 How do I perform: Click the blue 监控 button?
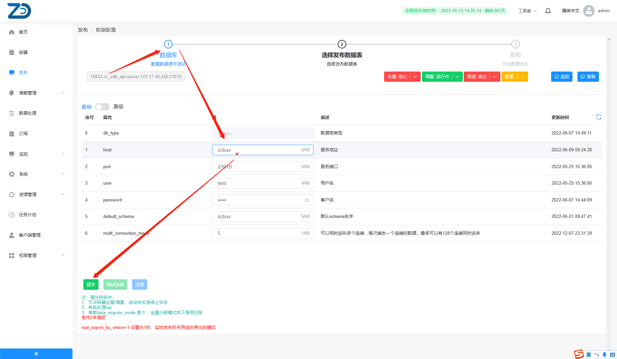(x=562, y=77)
